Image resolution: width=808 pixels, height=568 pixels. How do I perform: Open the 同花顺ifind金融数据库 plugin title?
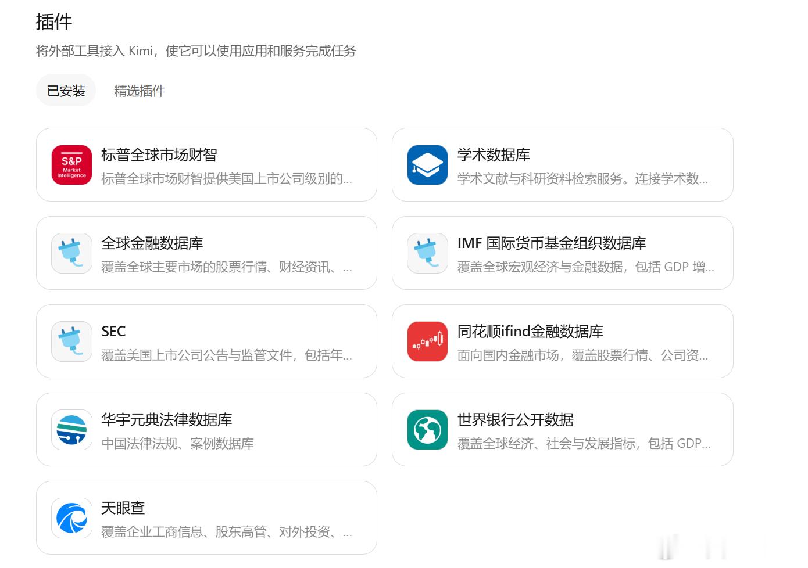[x=530, y=332]
